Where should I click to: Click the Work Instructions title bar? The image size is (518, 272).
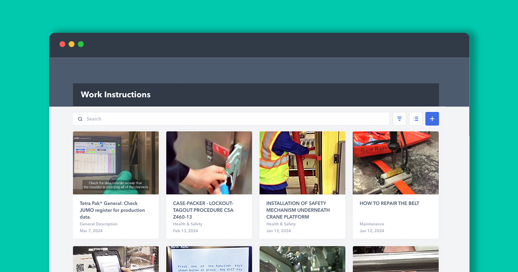[116, 95]
